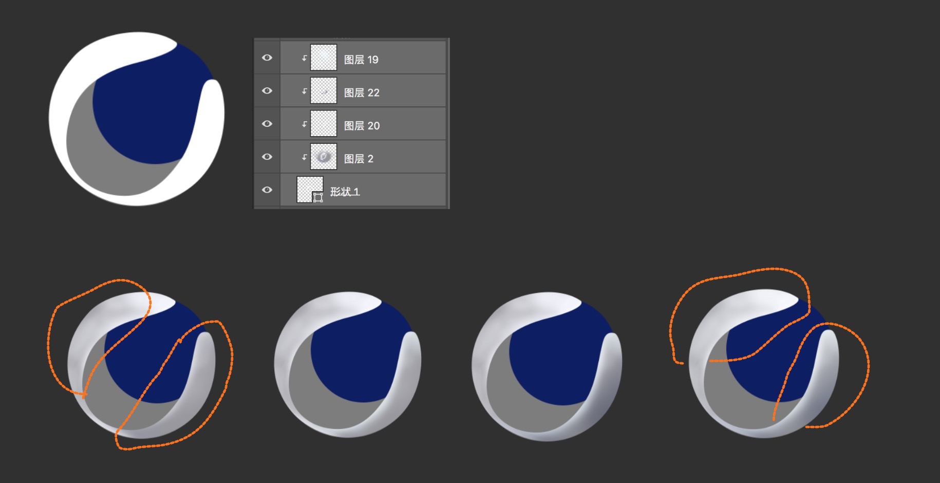Click the layer name 图层 20
The height and width of the screenshot is (483, 940).
click(362, 126)
